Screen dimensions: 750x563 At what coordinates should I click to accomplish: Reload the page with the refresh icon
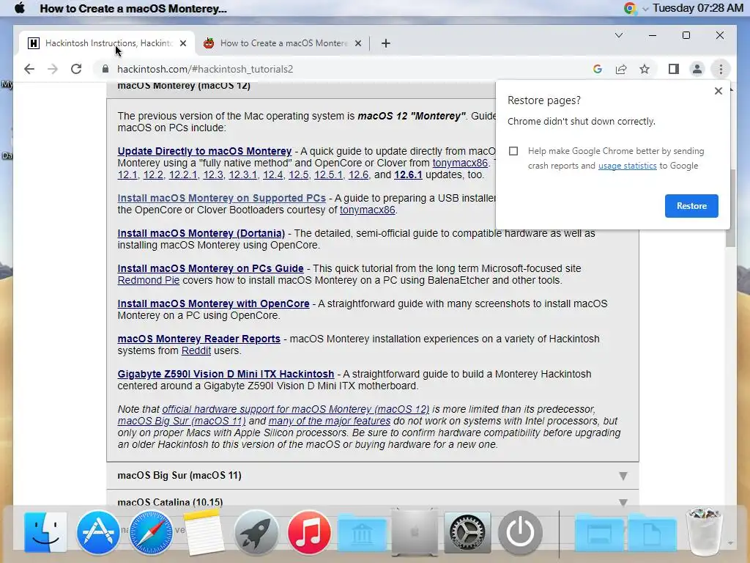pyautogui.click(x=76, y=69)
